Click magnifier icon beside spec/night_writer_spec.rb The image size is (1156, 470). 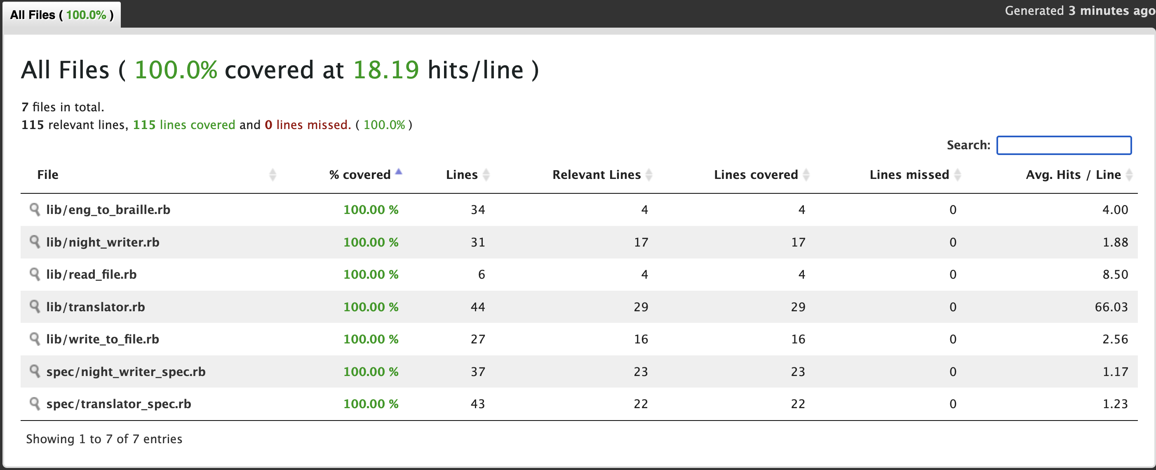[35, 371]
